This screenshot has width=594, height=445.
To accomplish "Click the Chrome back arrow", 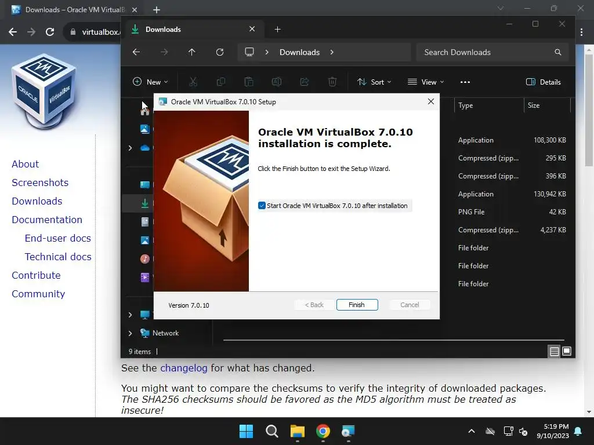I will point(13,32).
